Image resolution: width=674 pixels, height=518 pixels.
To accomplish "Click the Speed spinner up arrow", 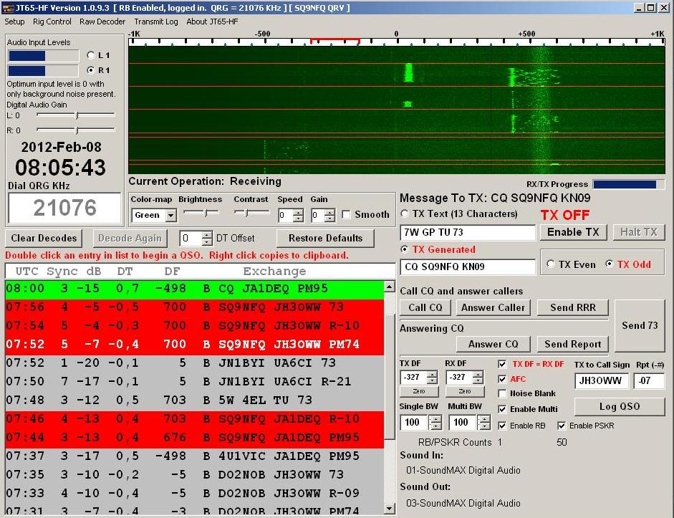I will (297, 211).
